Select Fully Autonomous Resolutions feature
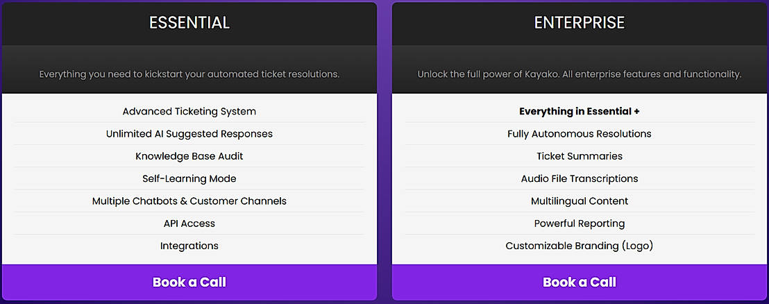769x304 pixels. 580,134
